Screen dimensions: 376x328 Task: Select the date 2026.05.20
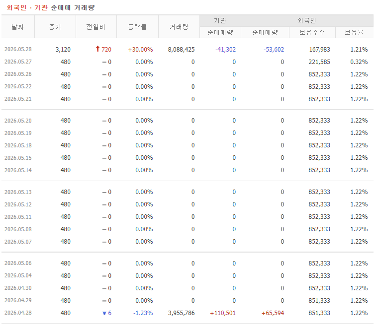[x=18, y=121]
